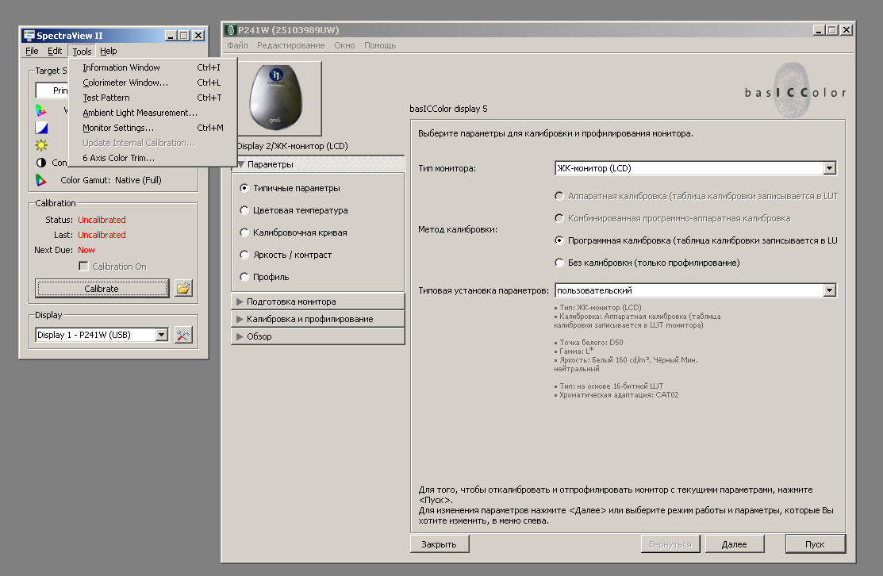Click the yellow sun intensity icon
This screenshot has width=883, height=576.
pyautogui.click(x=41, y=145)
